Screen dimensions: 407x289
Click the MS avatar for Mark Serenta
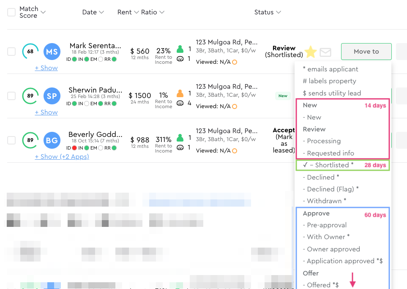(x=52, y=52)
